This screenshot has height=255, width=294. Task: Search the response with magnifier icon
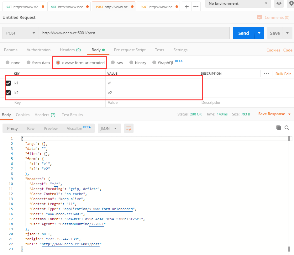[287, 128]
